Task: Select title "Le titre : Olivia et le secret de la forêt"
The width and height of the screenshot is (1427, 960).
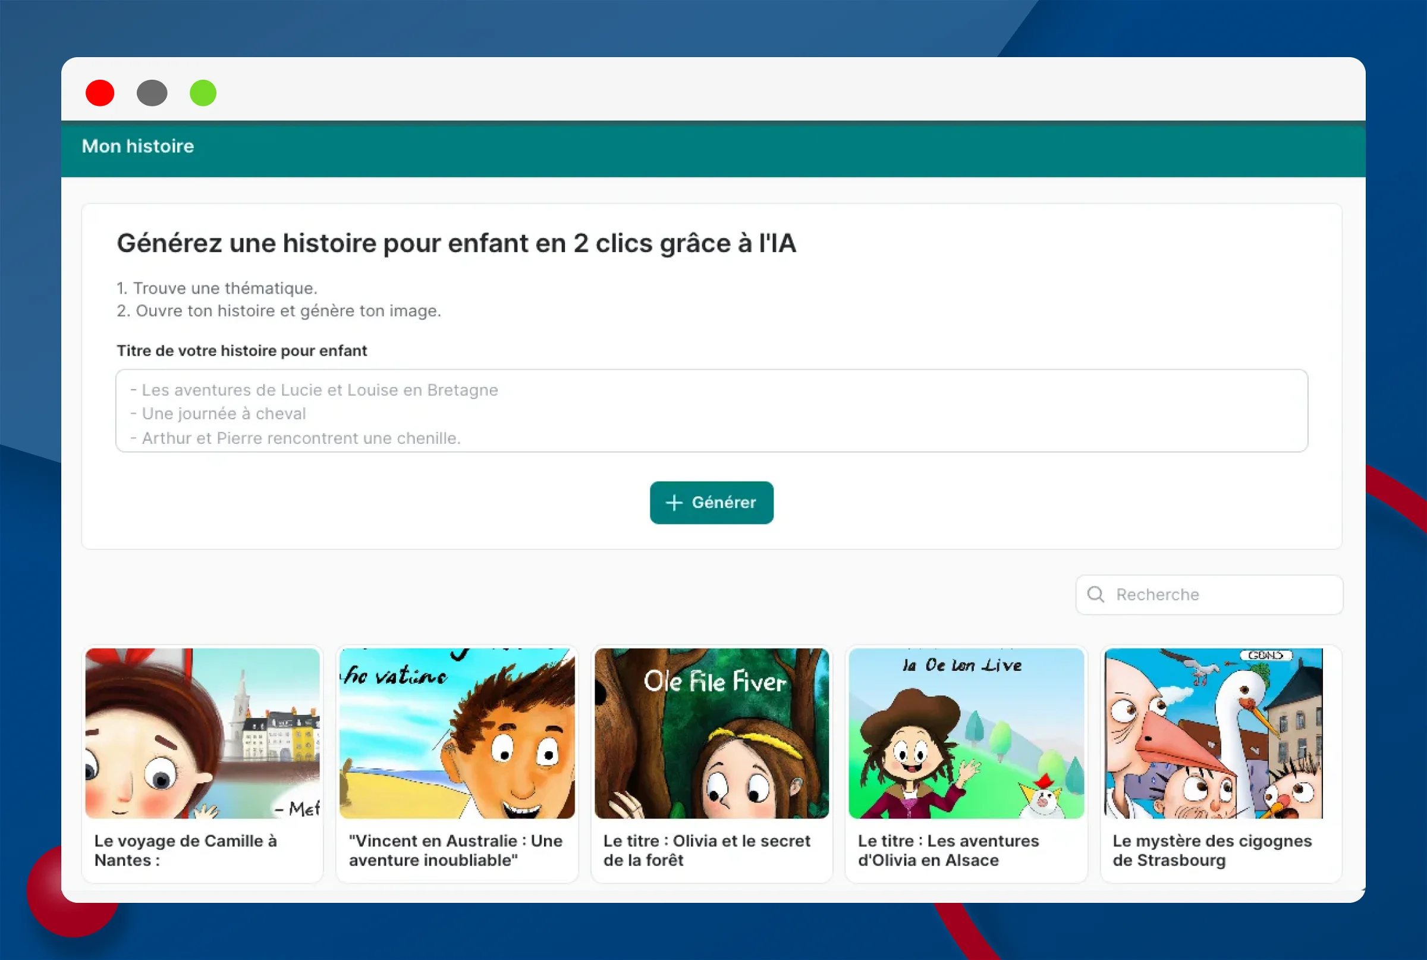Action: click(707, 851)
